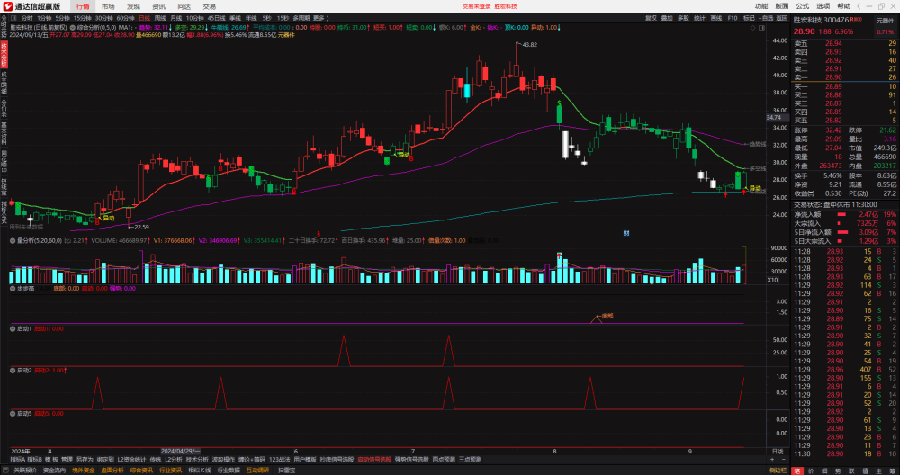The image size is (900, 475).
Task: Select the 45日线 period
Action: (x=218, y=18)
